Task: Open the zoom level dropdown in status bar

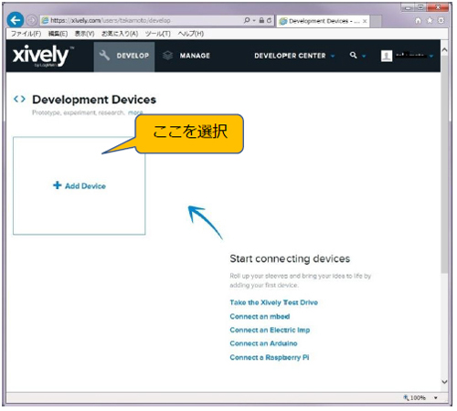Action: click(436, 397)
